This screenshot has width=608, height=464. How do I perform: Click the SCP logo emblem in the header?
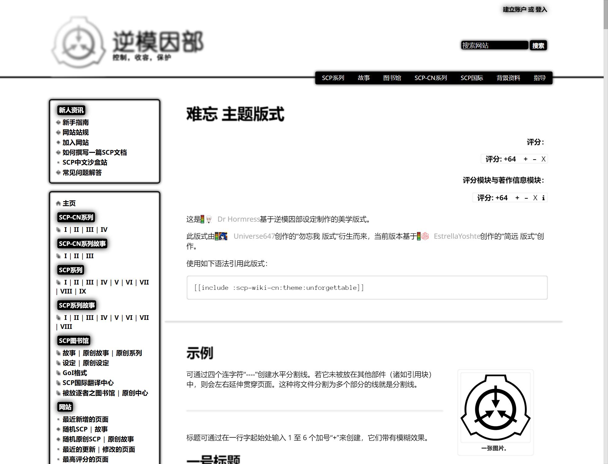point(78,43)
